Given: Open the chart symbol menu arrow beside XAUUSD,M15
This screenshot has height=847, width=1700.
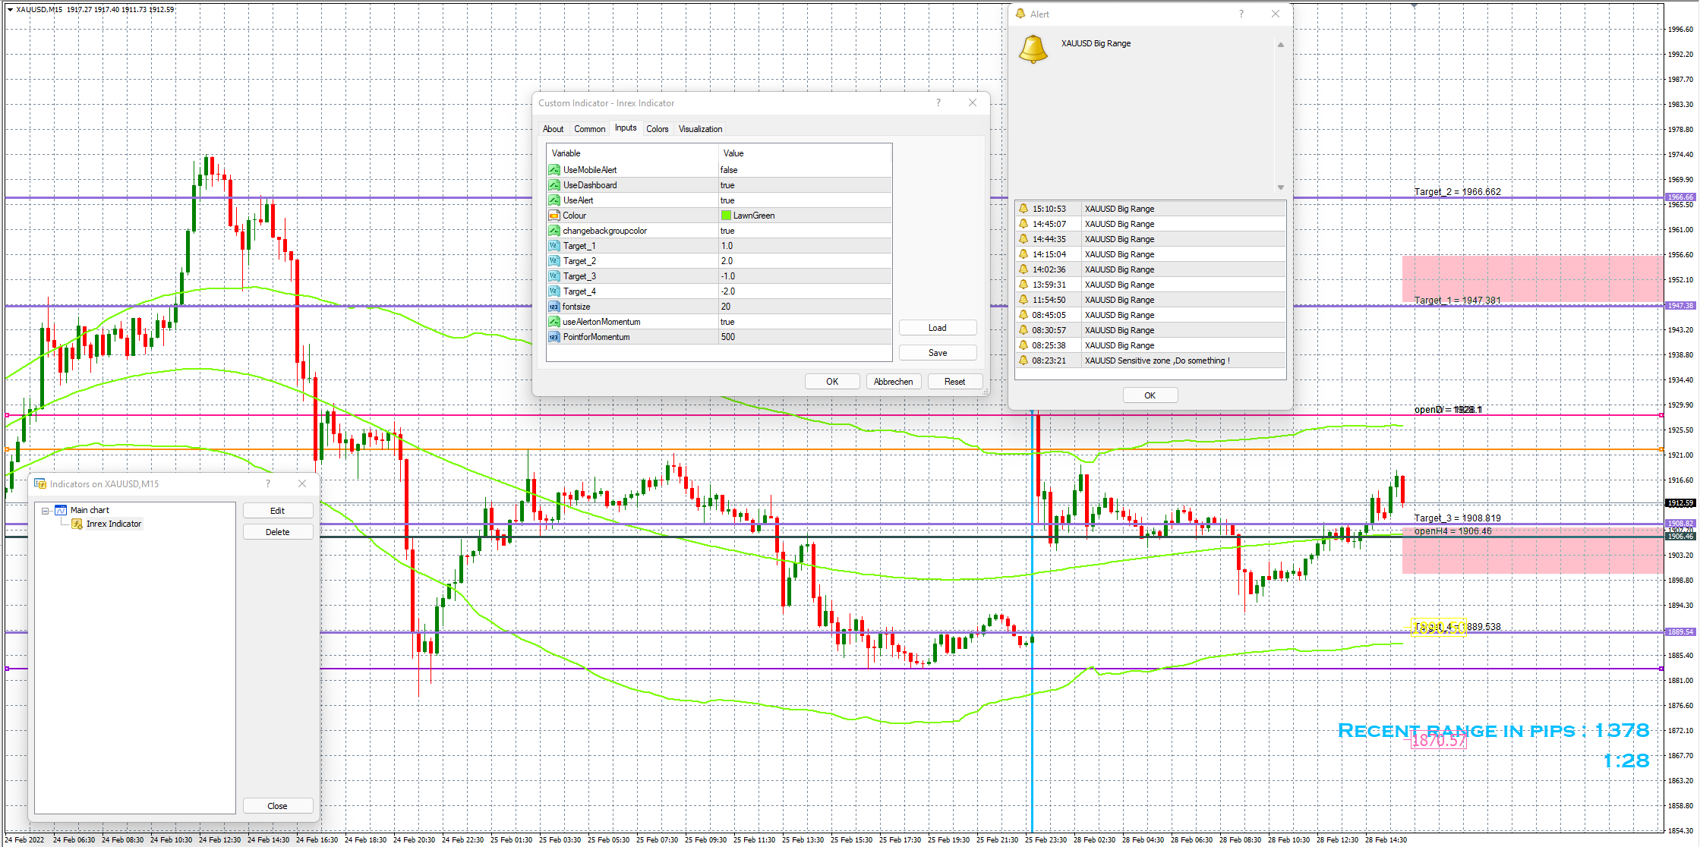Looking at the screenshot, I should (x=10, y=9).
